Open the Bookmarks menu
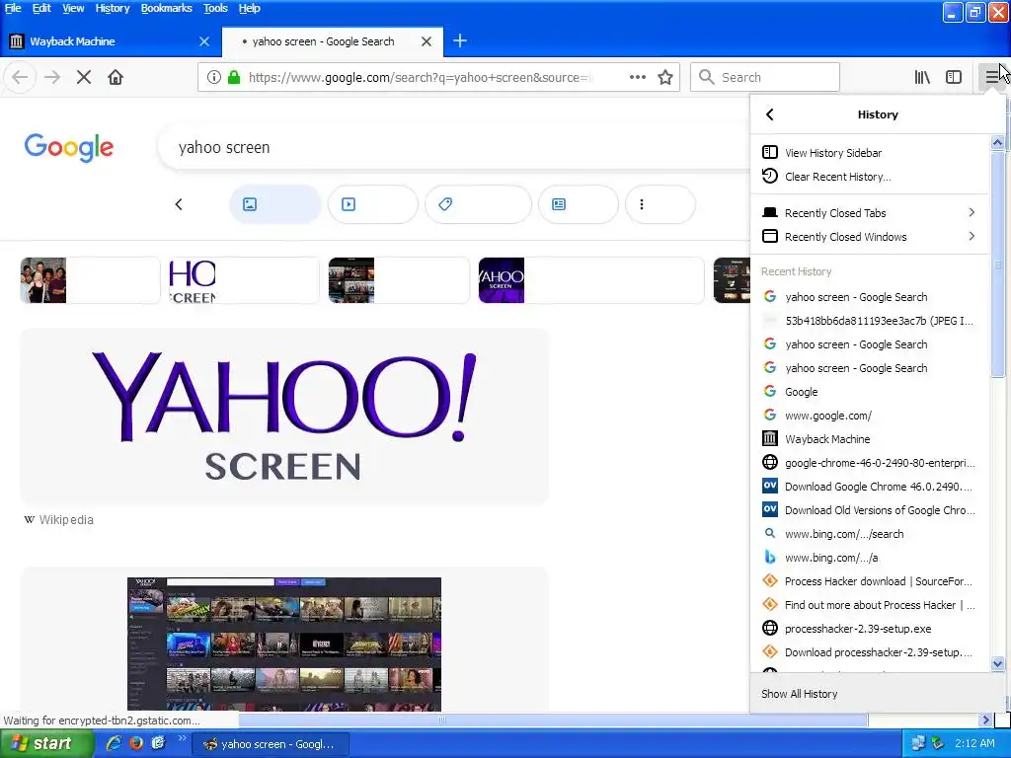 [x=166, y=8]
